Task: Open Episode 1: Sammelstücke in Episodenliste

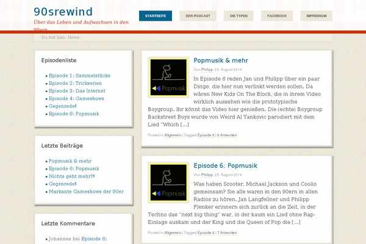Action: (x=79, y=76)
